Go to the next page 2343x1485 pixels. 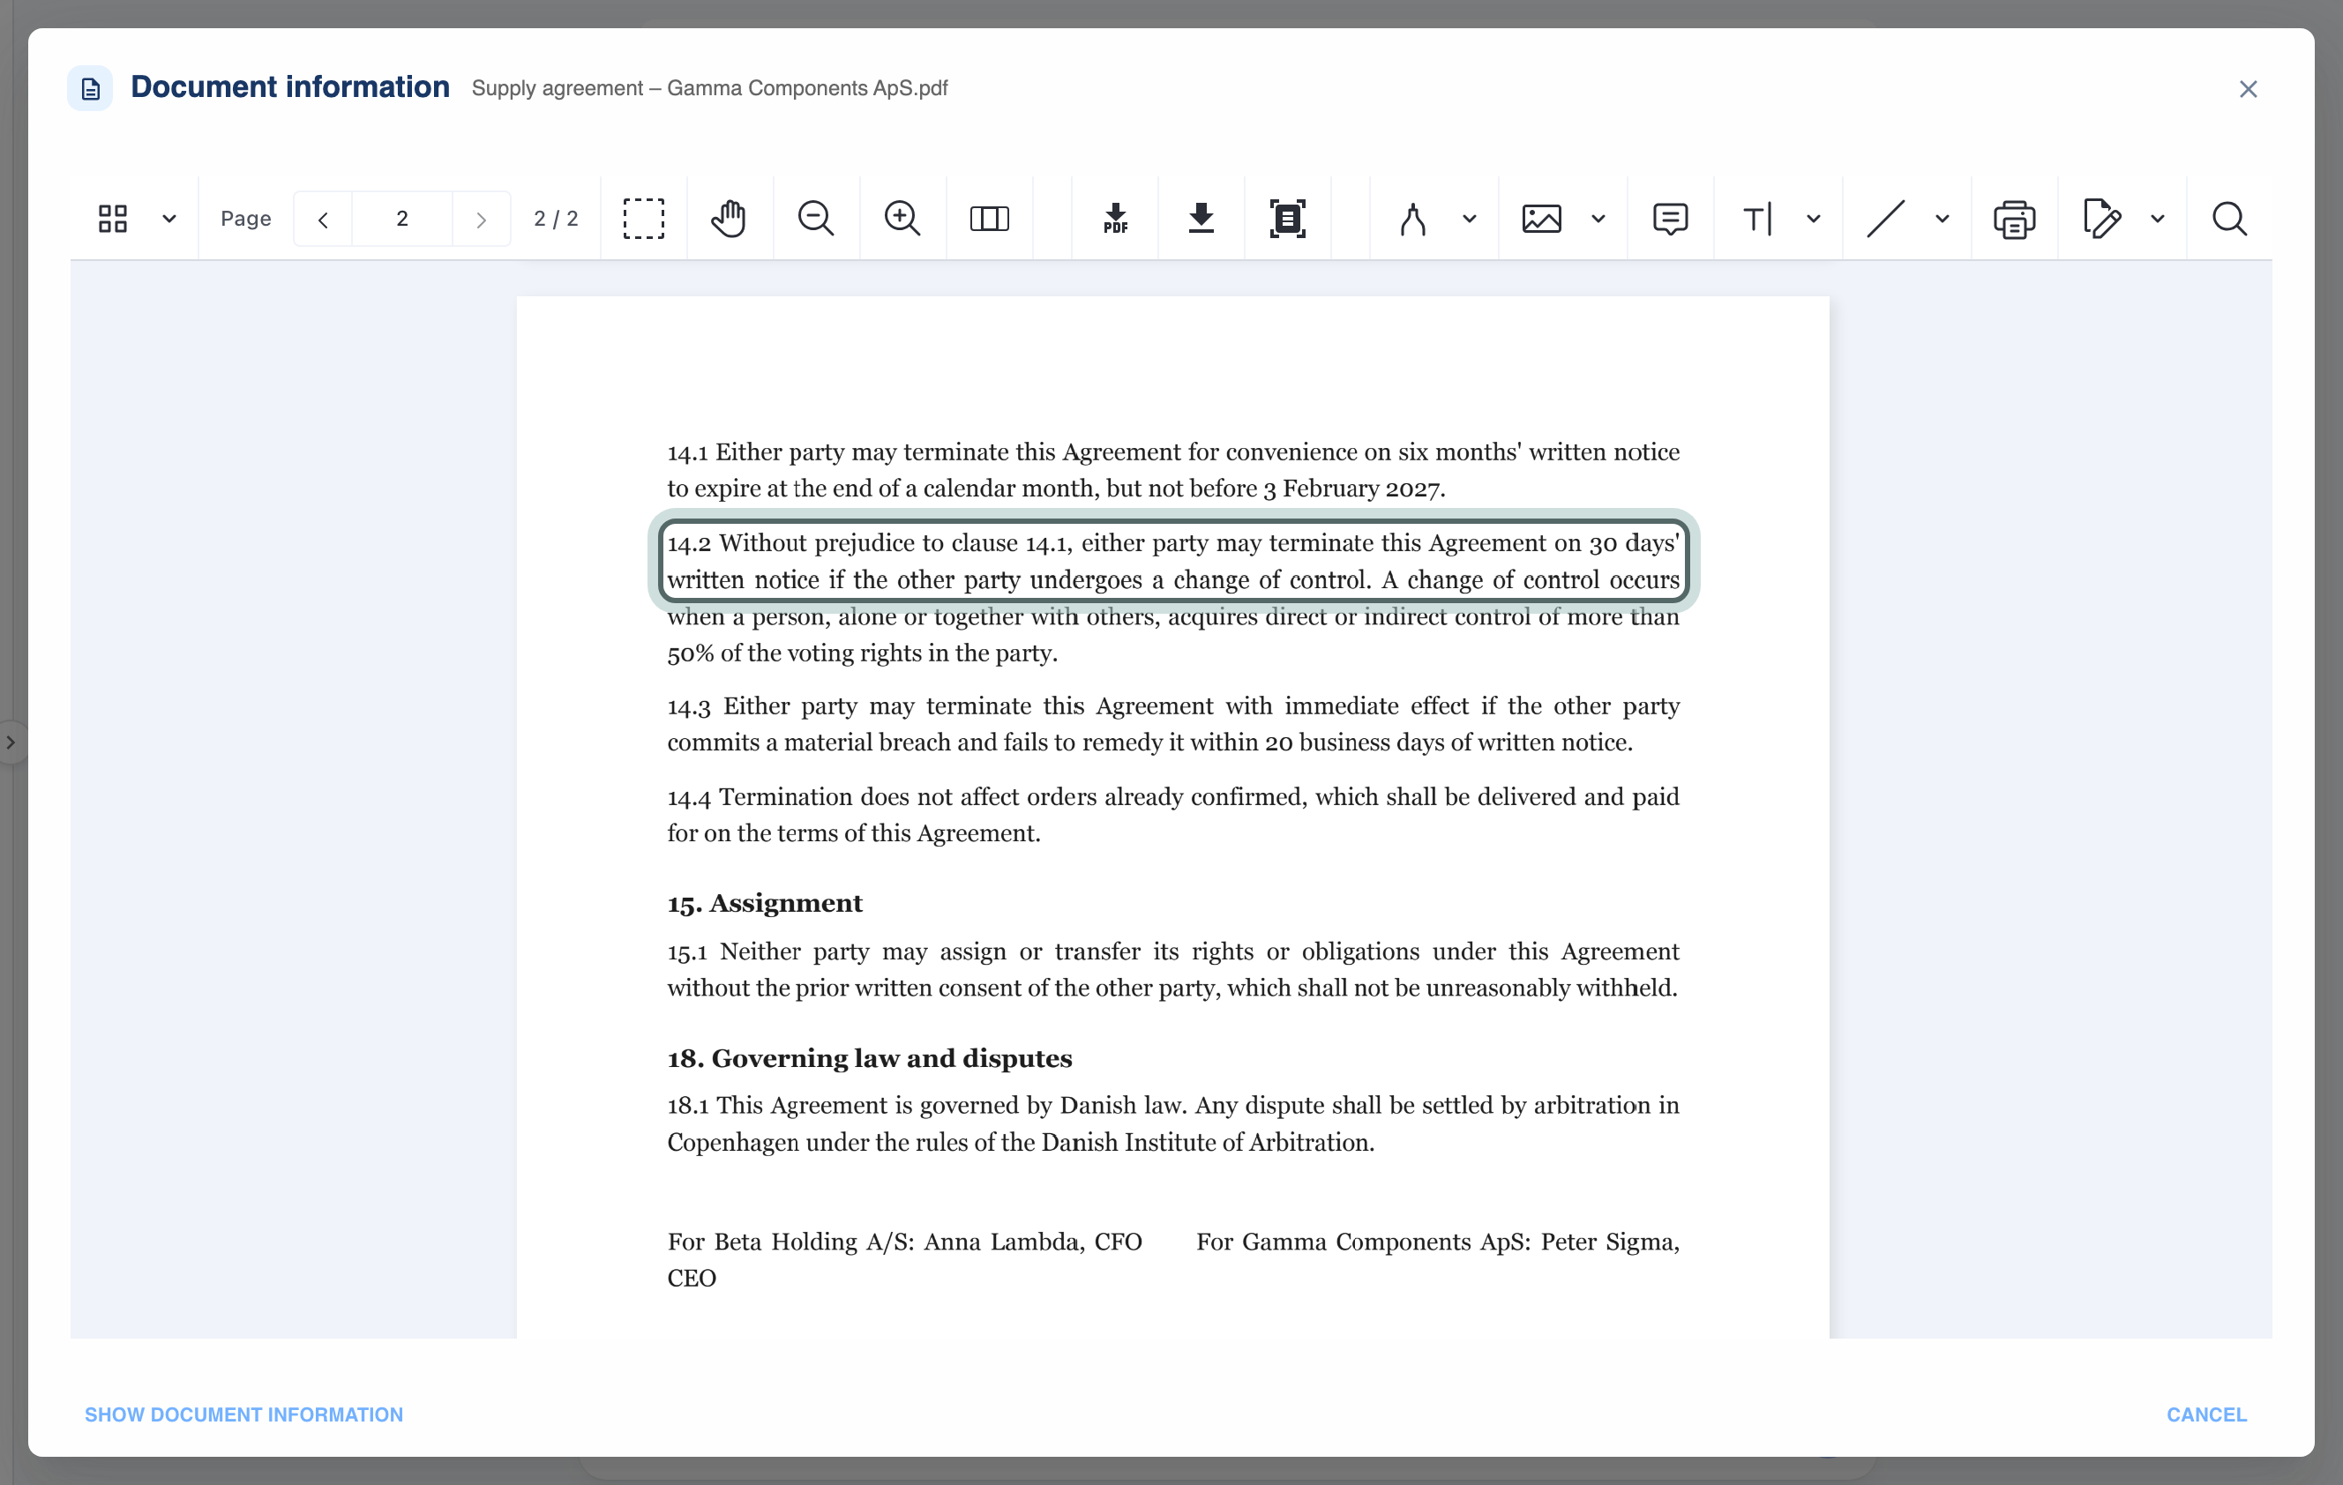coord(481,219)
